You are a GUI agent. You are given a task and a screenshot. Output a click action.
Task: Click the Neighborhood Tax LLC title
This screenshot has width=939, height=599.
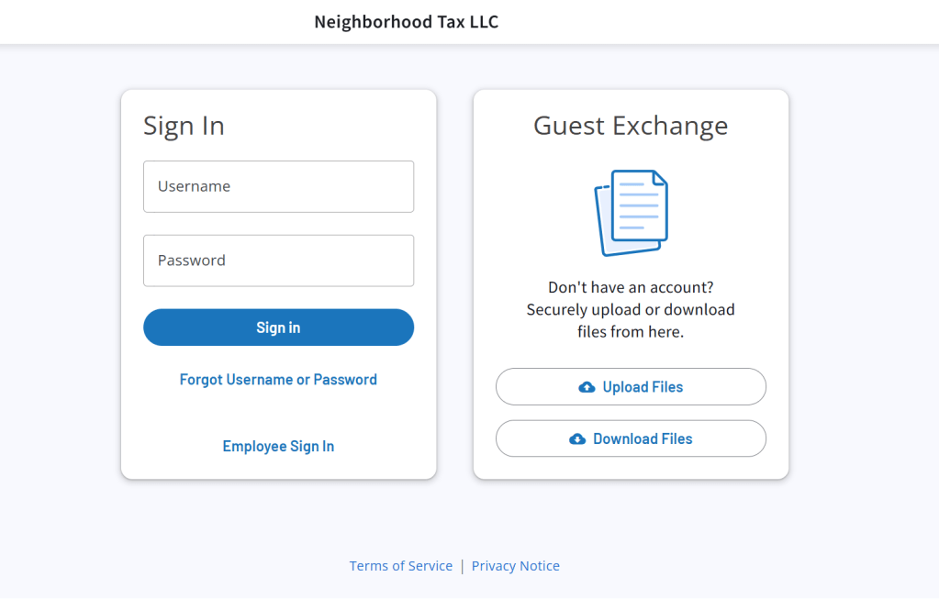407,22
